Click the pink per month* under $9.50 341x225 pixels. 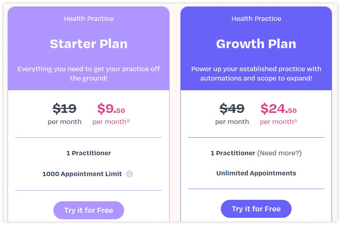pos(111,122)
